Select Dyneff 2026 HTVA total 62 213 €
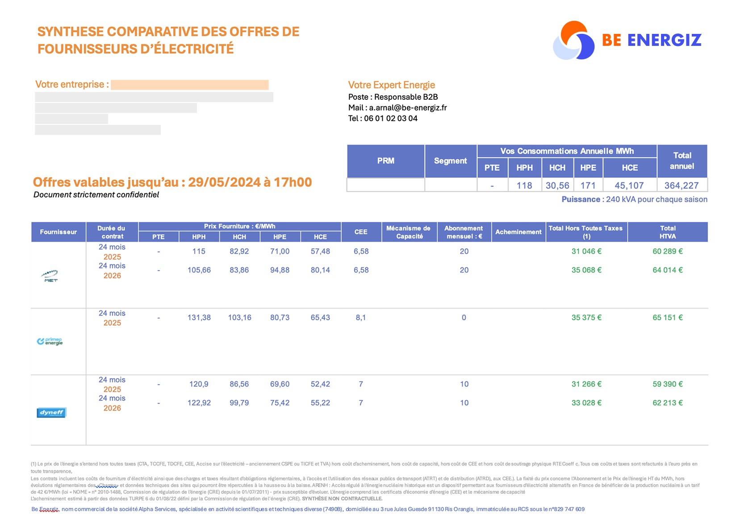Viewport: 749px width, 528px height. coord(668,403)
